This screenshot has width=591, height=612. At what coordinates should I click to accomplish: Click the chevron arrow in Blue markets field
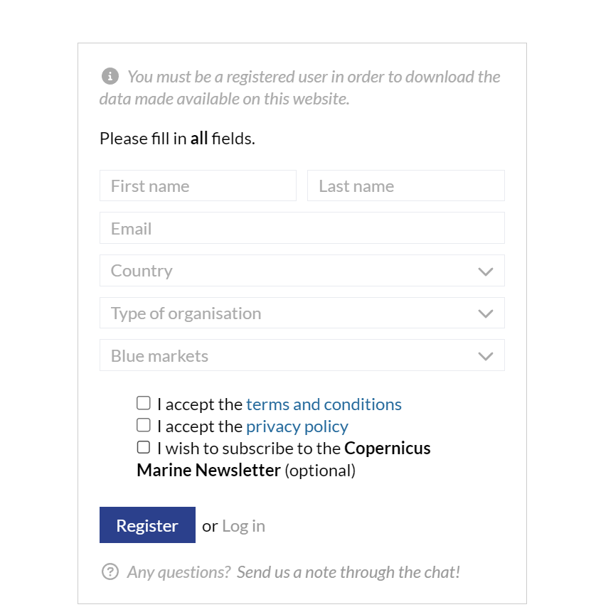pyautogui.click(x=486, y=356)
